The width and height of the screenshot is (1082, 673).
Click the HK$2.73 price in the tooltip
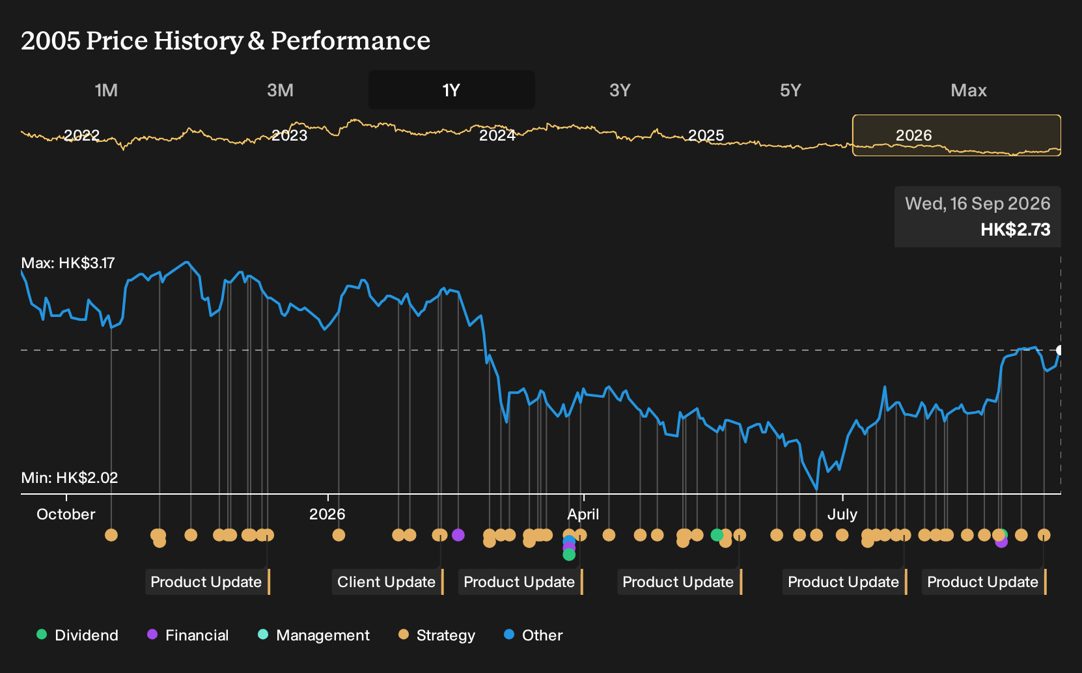(x=1015, y=229)
